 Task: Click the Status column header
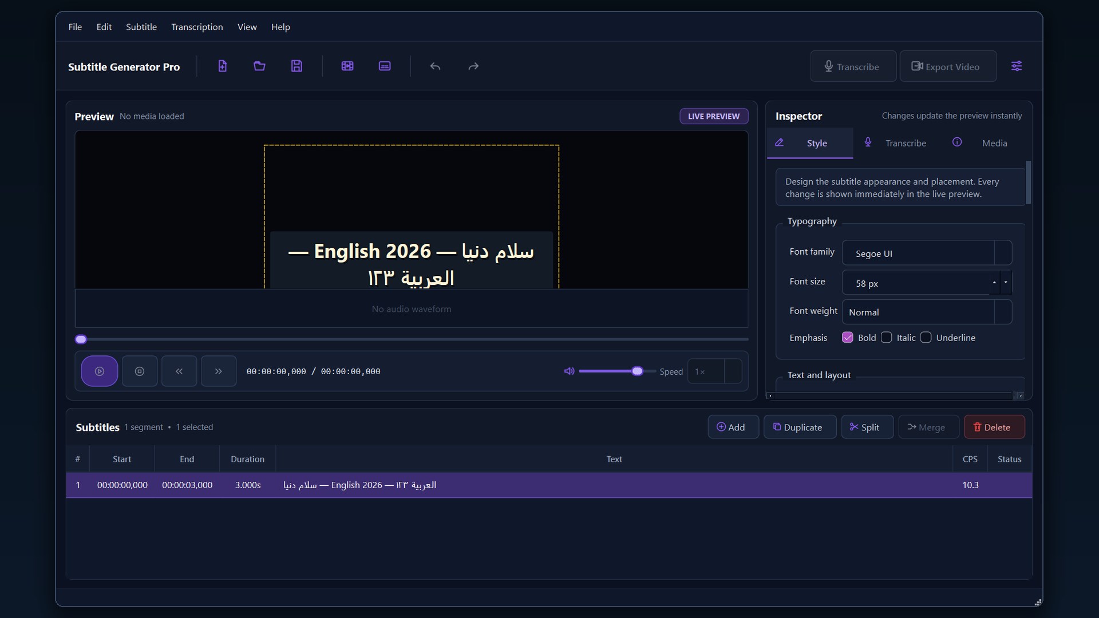(x=1009, y=459)
